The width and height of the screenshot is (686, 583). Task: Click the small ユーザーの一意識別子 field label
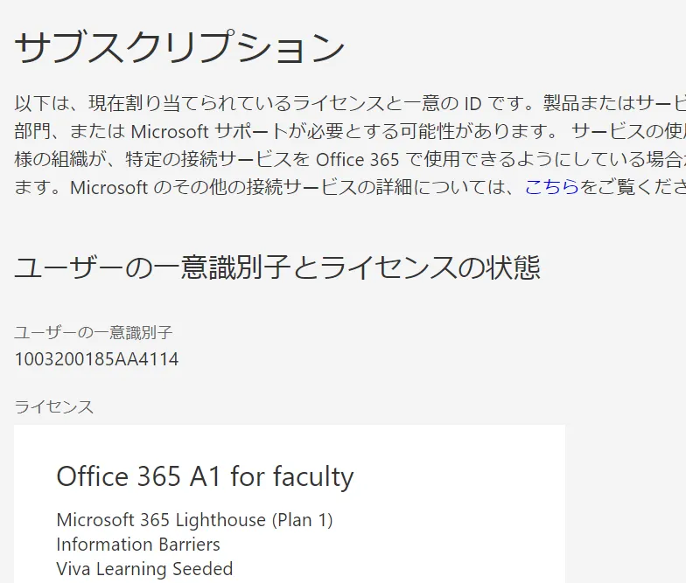pyautogui.click(x=94, y=332)
